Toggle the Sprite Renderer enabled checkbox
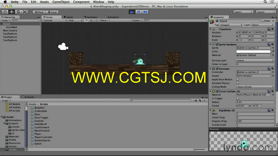Viewport: 278px width, 156px height. pos(217,44)
